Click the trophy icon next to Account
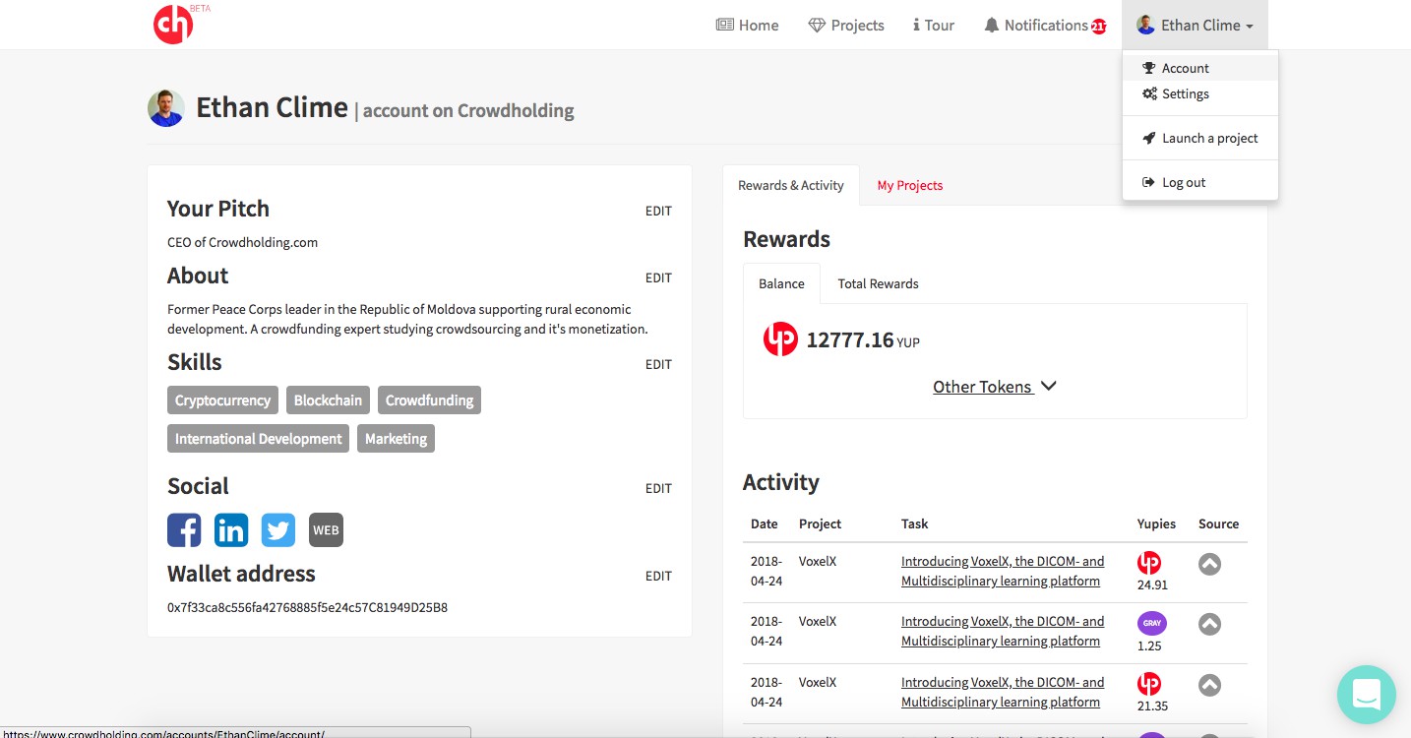 [x=1148, y=68]
